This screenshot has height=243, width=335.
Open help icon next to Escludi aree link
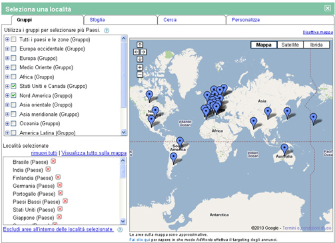pos(120,230)
